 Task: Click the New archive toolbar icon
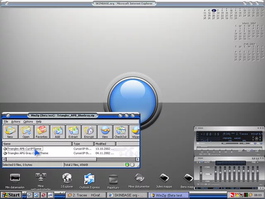[10, 132]
